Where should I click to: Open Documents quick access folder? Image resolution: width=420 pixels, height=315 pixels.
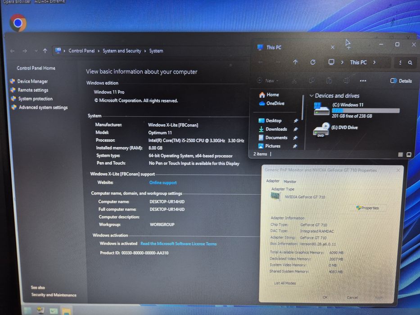coord(273,137)
